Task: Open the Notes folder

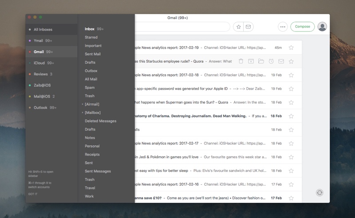Action: 90,138
